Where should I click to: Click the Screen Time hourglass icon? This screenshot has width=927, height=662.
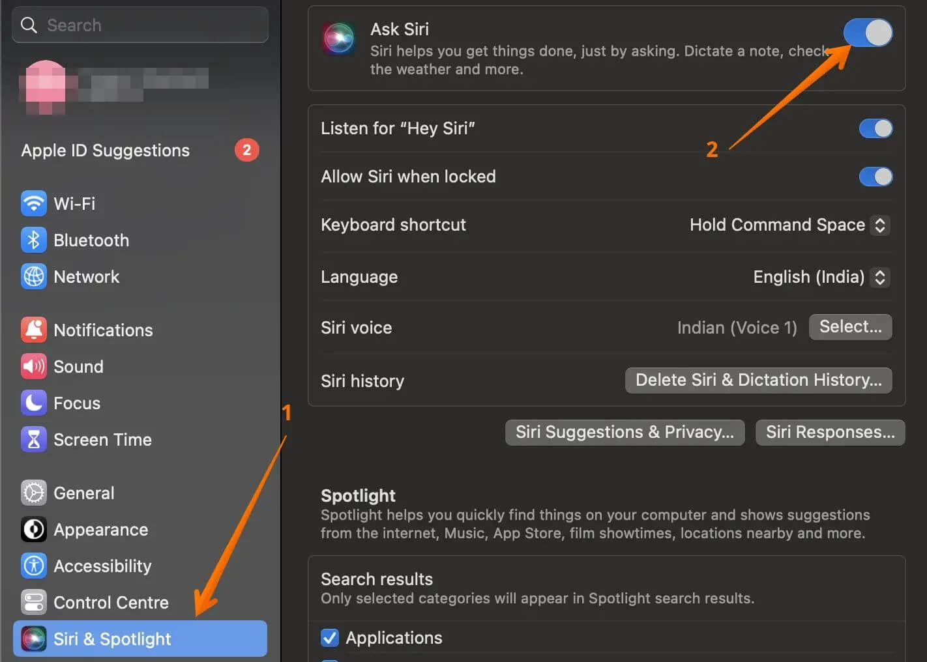click(34, 439)
